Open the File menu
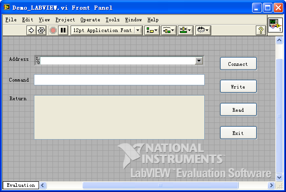The image size is (286, 192). coord(11,19)
